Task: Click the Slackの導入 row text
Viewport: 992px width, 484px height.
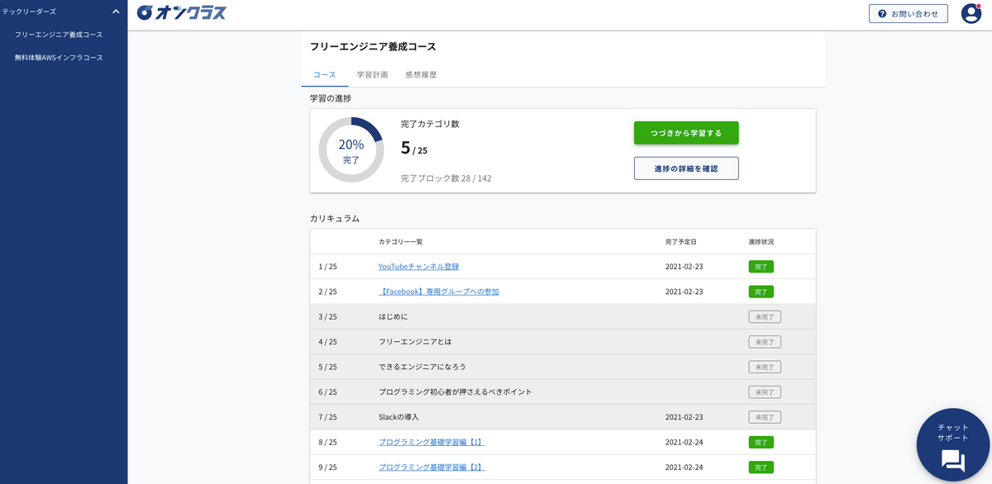Action: [x=398, y=417]
